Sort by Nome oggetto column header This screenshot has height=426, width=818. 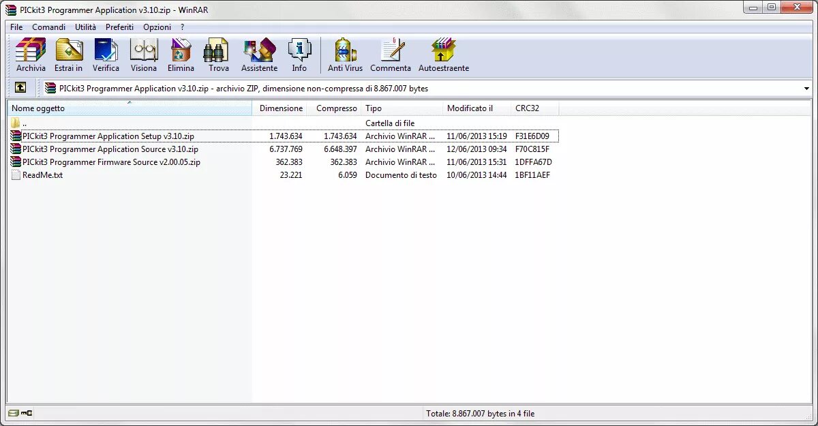[x=130, y=108]
